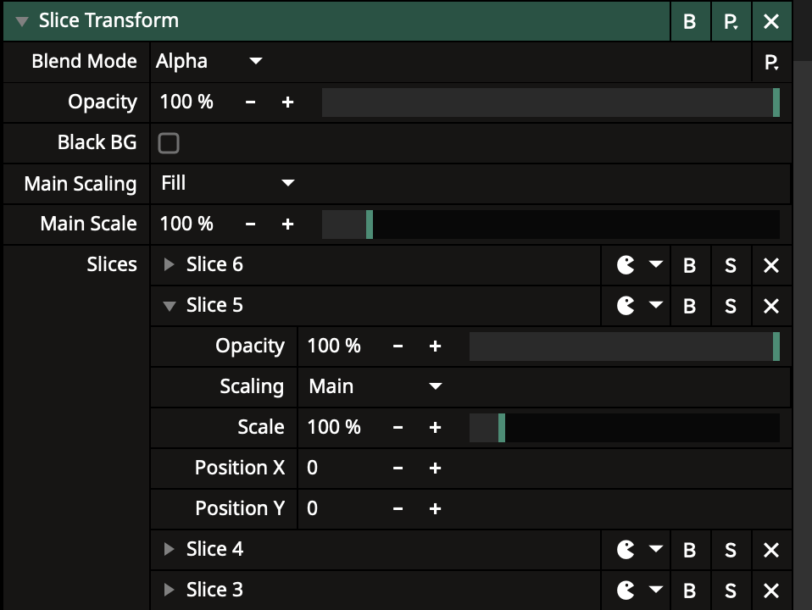Click the Pac-Man icon on Slice 5
812x610 pixels.
(x=626, y=306)
